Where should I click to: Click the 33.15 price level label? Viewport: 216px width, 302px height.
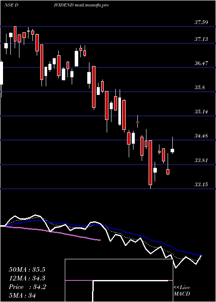click(x=201, y=185)
